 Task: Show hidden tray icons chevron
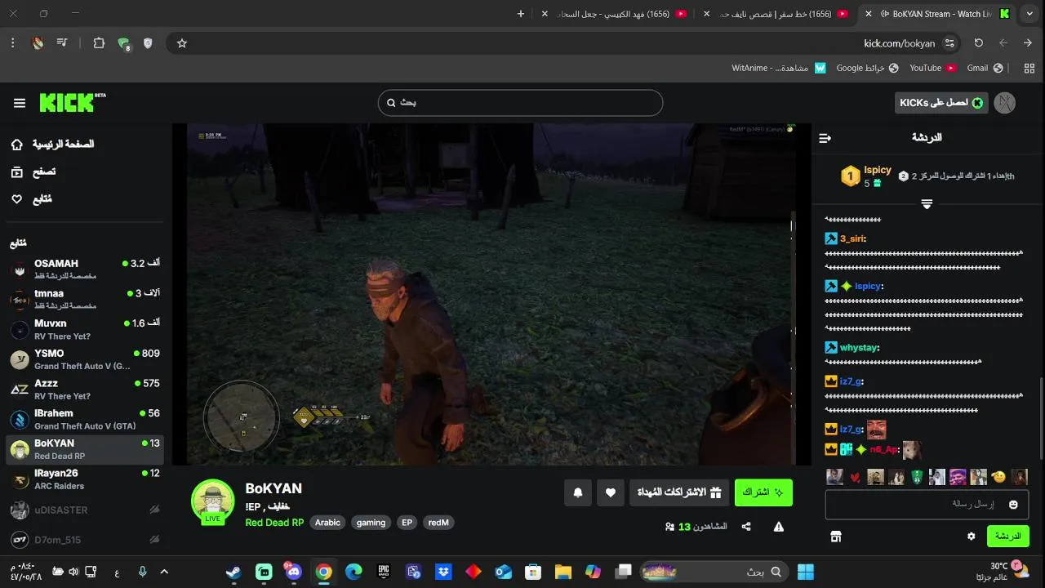coord(164,572)
